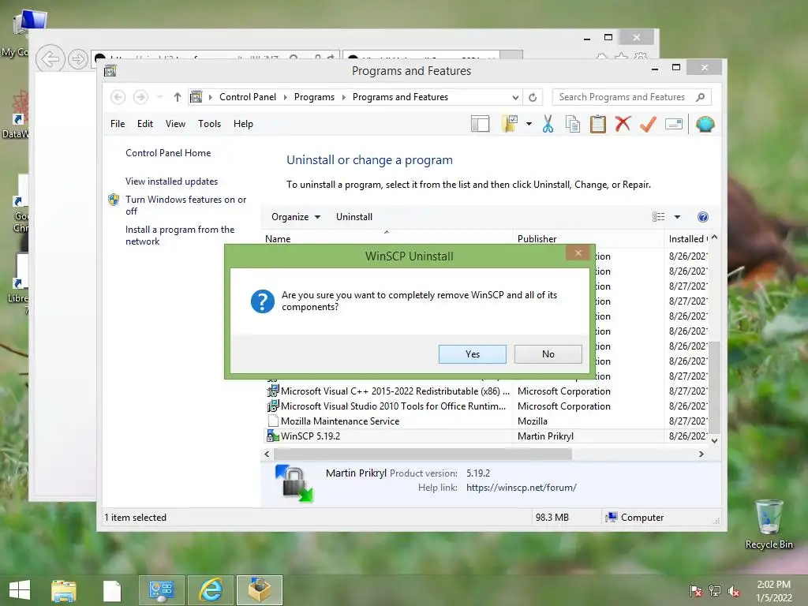Open File Explorer from the taskbar

tap(64, 590)
